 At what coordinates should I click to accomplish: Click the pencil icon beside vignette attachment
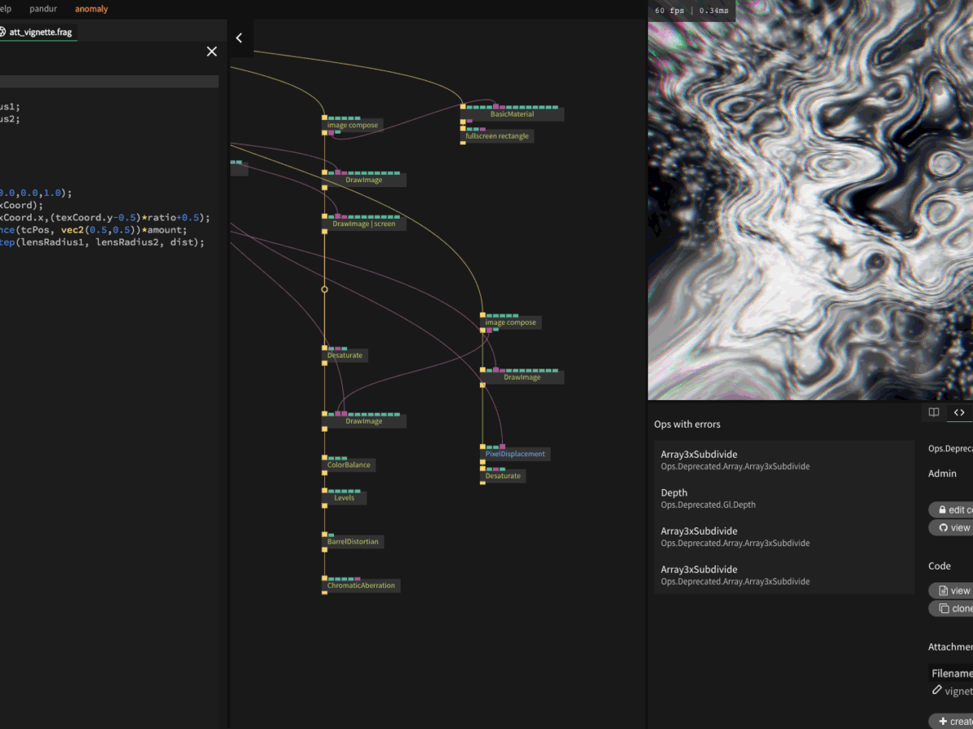click(x=937, y=691)
